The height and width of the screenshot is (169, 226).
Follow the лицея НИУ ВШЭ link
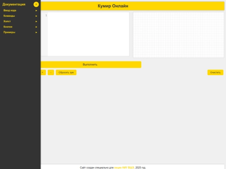[124, 168]
